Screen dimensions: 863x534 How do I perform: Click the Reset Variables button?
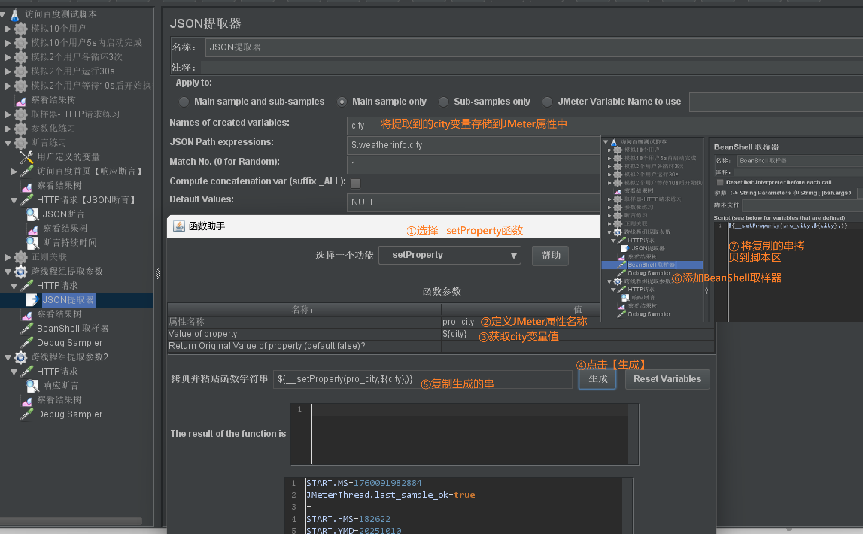(x=667, y=379)
